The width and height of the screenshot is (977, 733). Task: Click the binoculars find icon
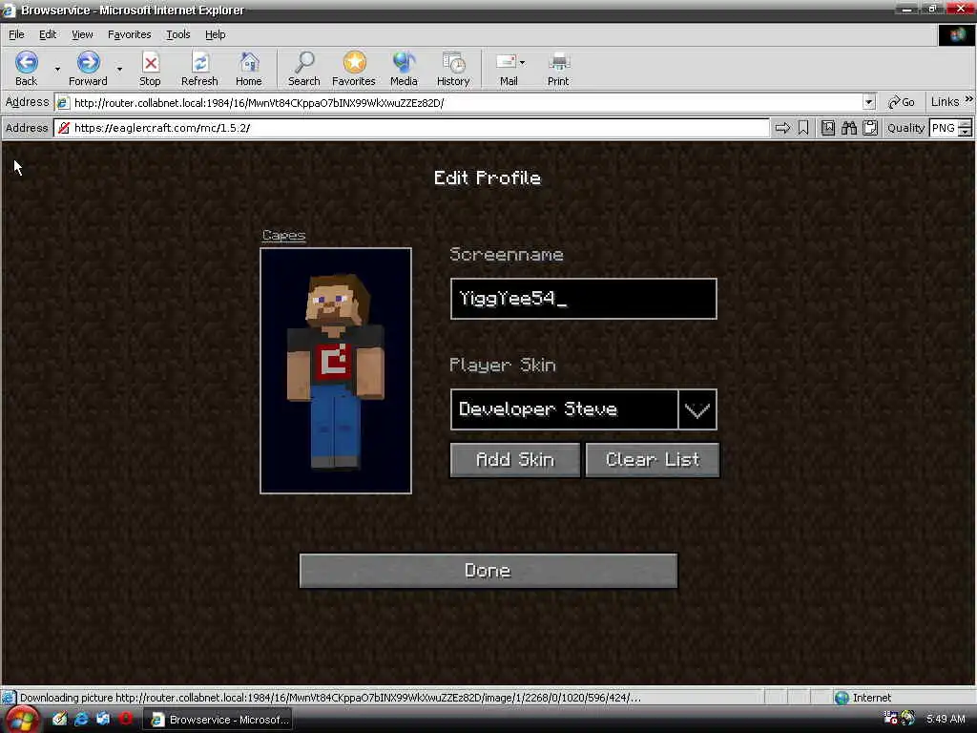[848, 129]
